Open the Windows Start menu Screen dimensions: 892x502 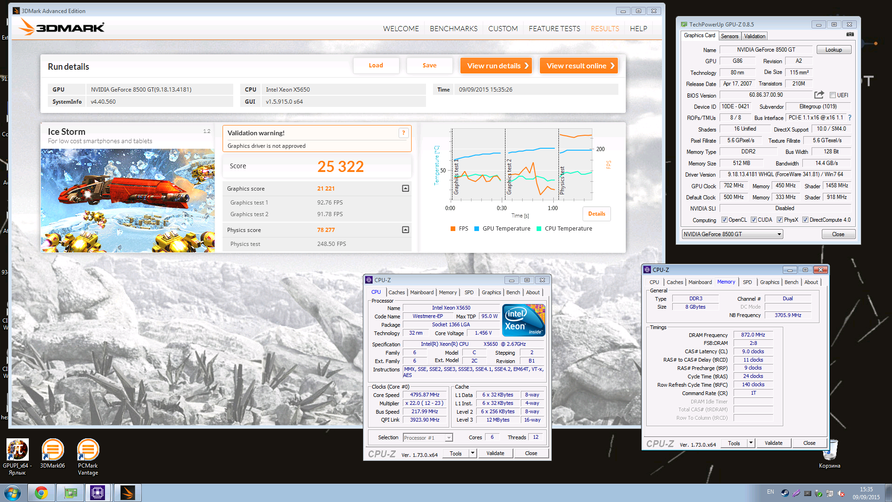pyautogui.click(x=13, y=493)
